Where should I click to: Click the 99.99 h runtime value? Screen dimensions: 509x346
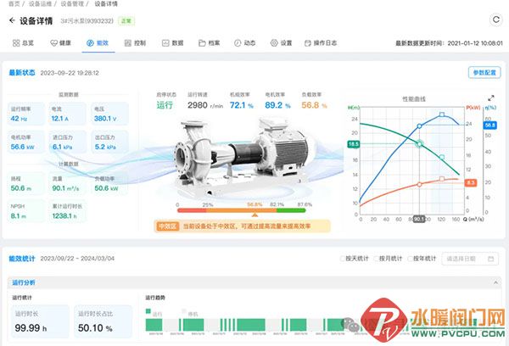click(31, 328)
